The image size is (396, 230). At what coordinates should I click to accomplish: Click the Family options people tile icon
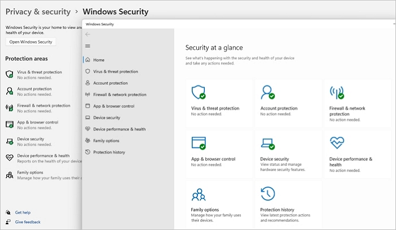click(x=197, y=194)
